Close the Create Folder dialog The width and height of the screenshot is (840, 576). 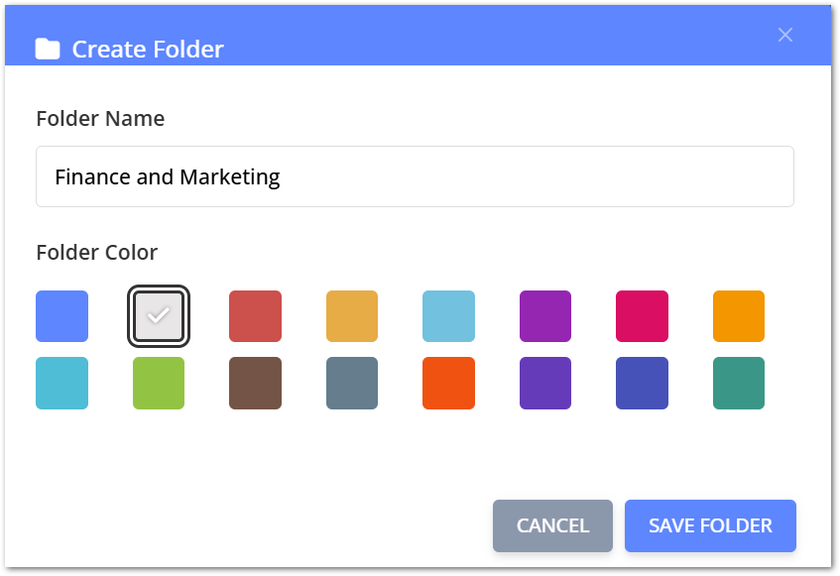tap(785, 35)
